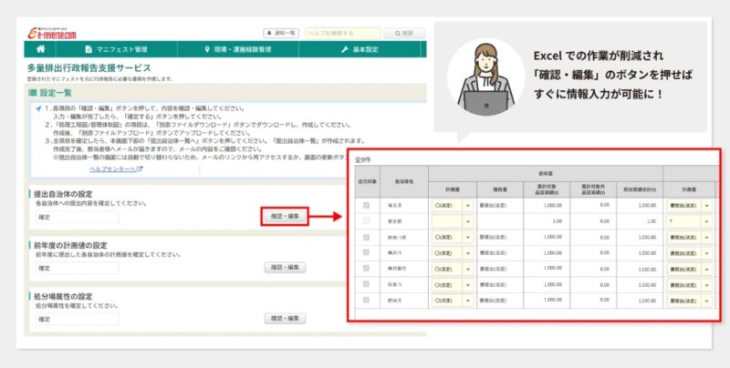
Task: Click the magnifier search button
Action: [405, 33]
